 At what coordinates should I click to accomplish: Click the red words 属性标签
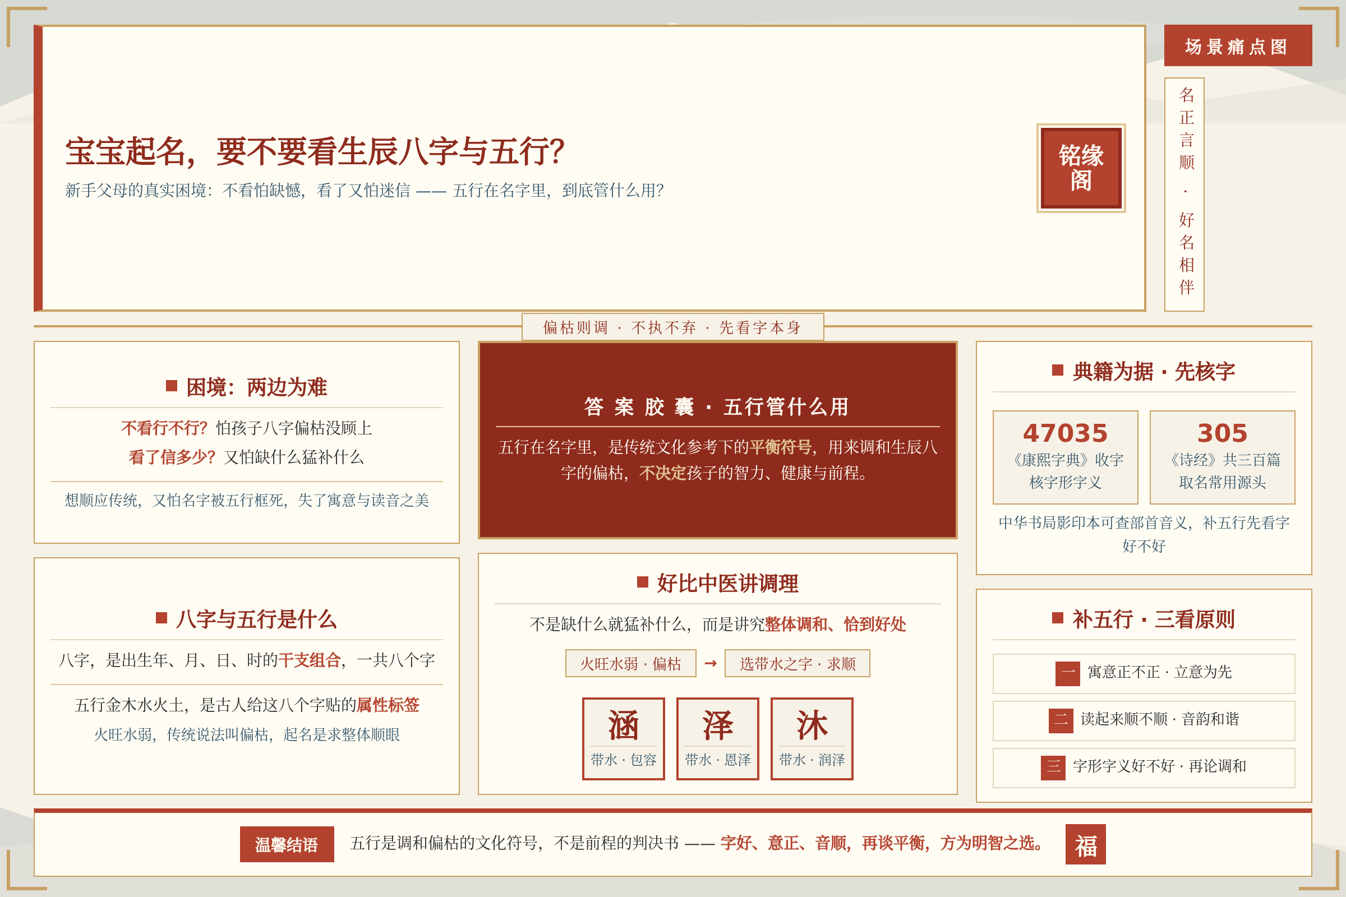point(388,705)
